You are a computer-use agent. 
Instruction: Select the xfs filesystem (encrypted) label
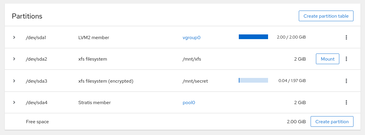[x=106, y=81]
